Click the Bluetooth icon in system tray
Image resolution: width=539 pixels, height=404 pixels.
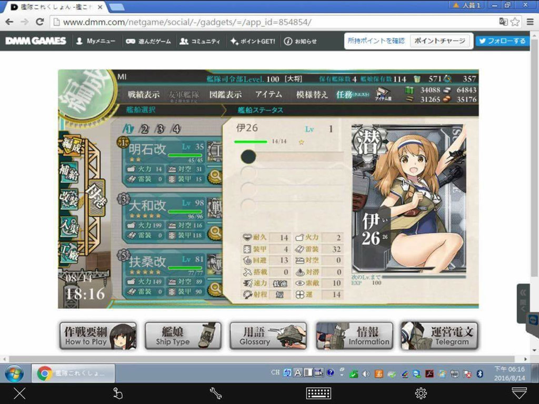(480, 374)
